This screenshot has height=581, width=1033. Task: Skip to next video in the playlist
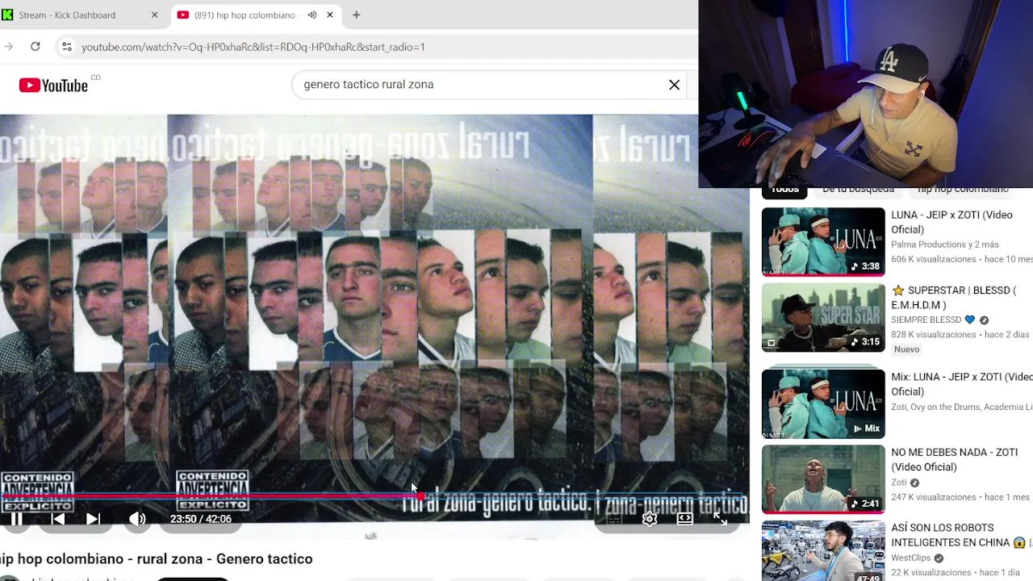(93, 519)
